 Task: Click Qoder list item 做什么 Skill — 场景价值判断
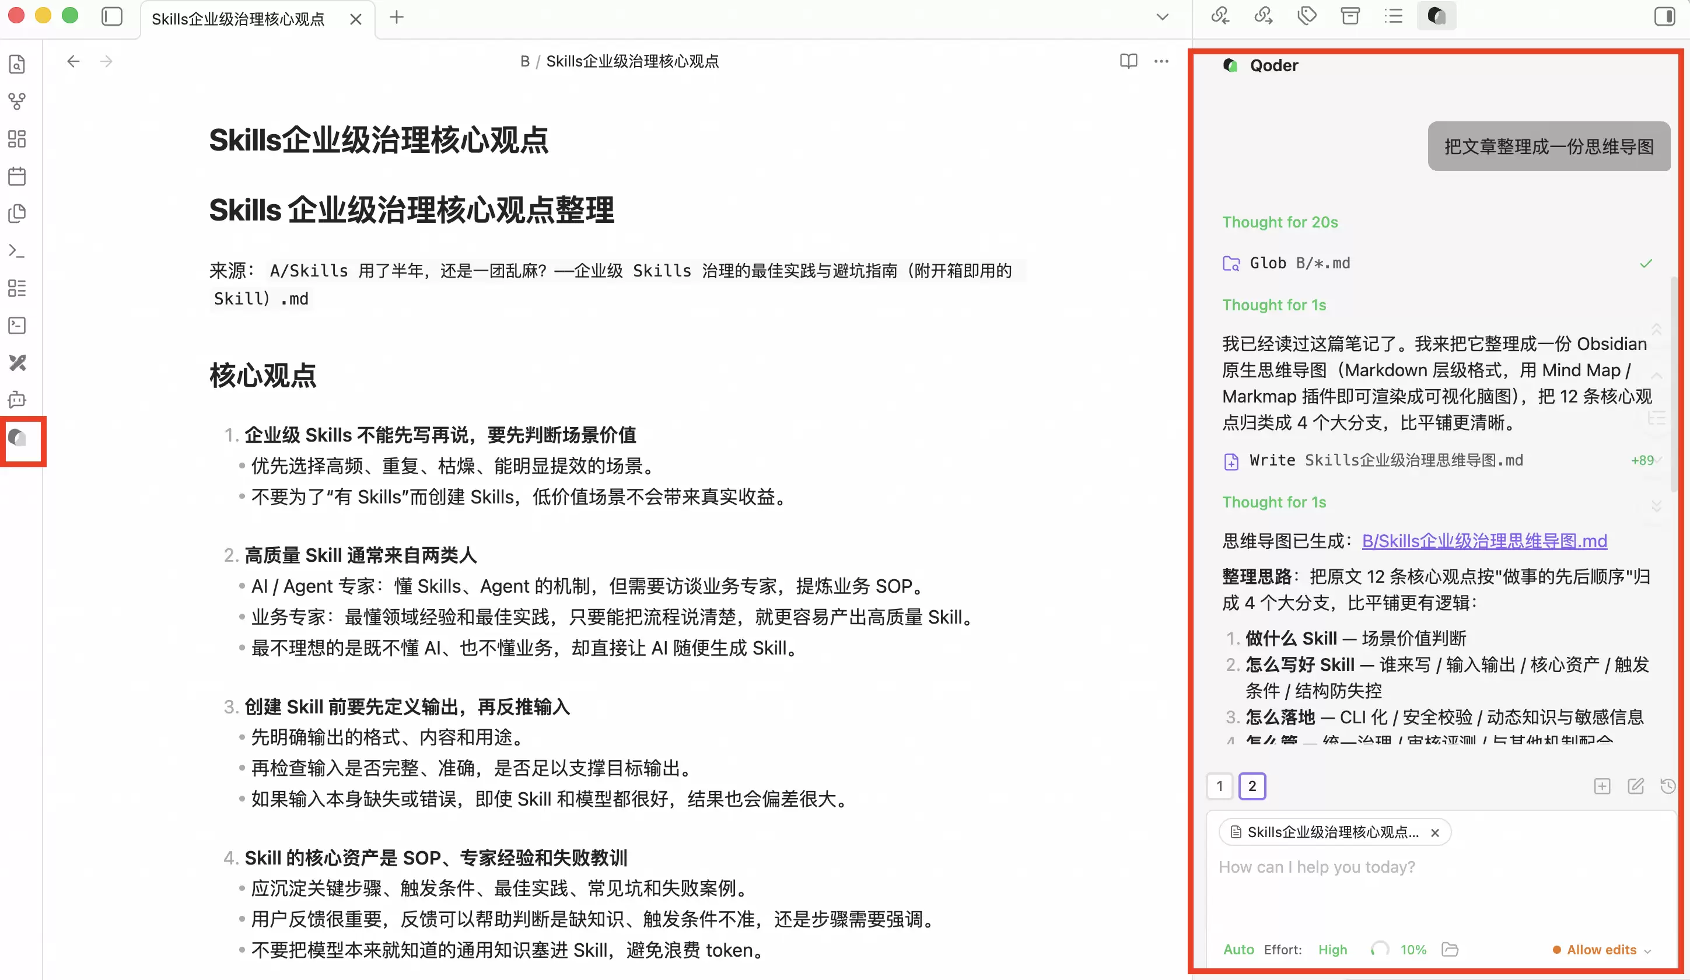coord(1355,638)
